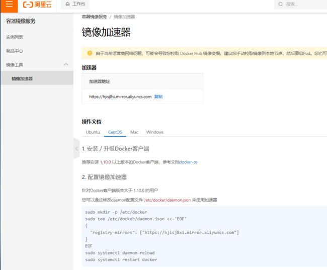Click the Alibaba Cloud logo
The width and height of the screenshot is (327, 270).
tap(37, 5)
